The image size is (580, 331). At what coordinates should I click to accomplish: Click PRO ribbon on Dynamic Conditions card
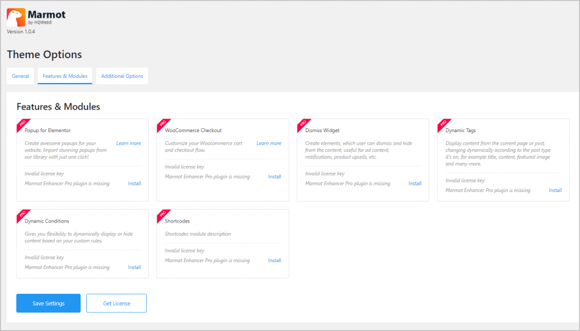(x=22, y=215)
